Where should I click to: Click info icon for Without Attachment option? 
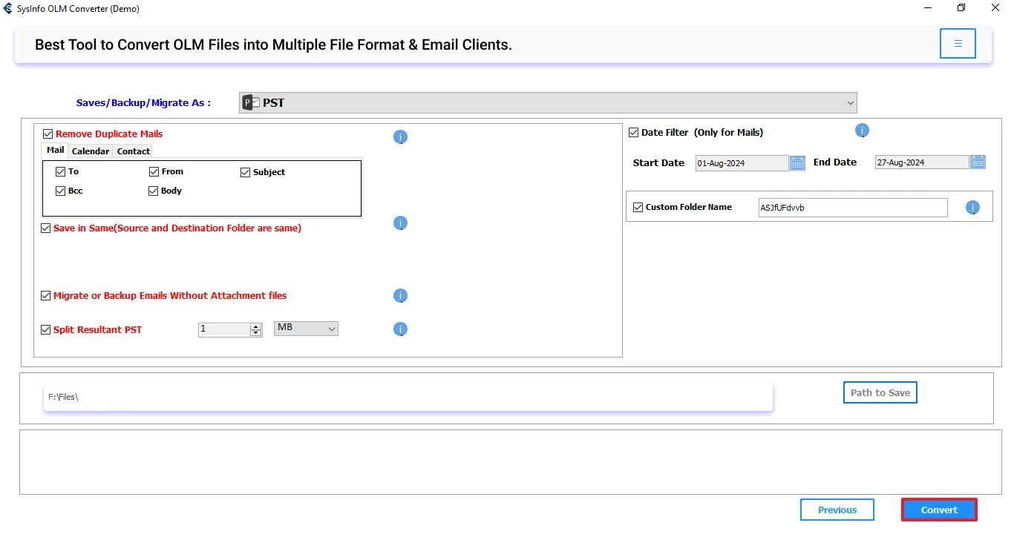pos(400,296)
